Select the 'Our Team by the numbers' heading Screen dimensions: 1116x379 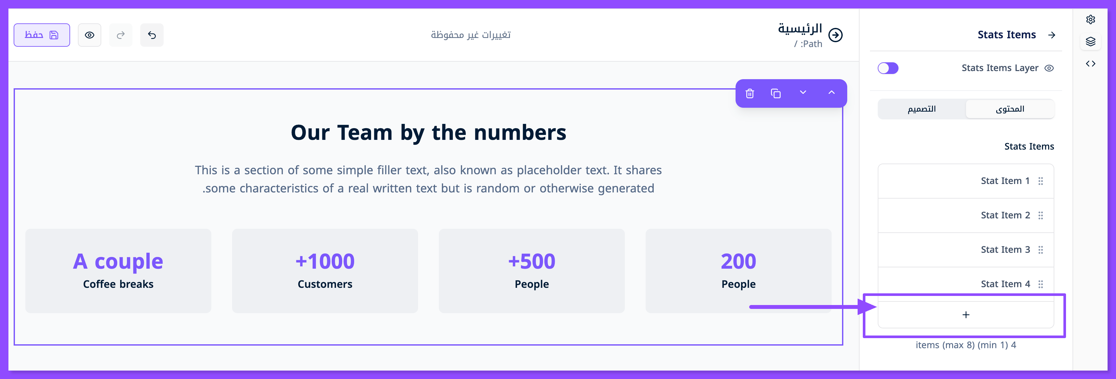(428, 132)
